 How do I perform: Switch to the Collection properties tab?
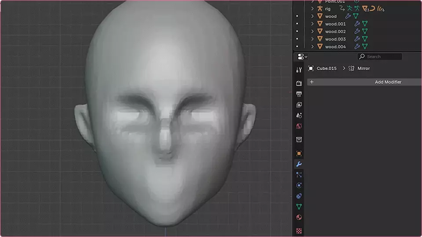(299, 140)
